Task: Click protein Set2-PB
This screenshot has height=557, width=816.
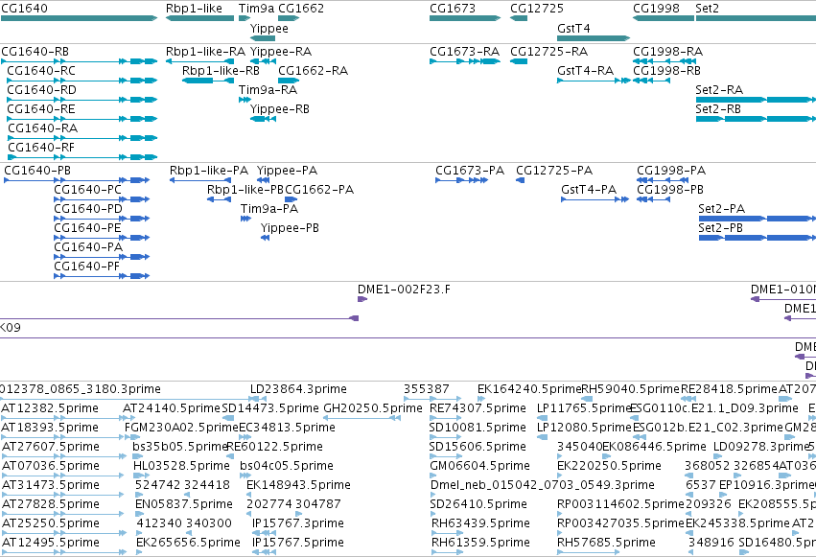Action: [x=758, y=238]
